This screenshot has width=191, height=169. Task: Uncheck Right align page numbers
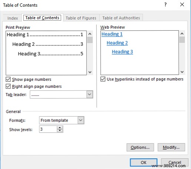[x=8, y=86]
